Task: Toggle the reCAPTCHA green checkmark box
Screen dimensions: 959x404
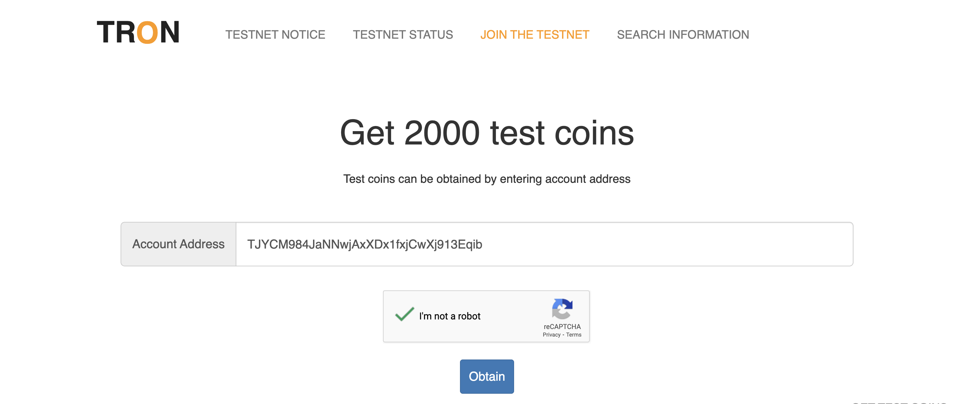Action: point(404,314)
